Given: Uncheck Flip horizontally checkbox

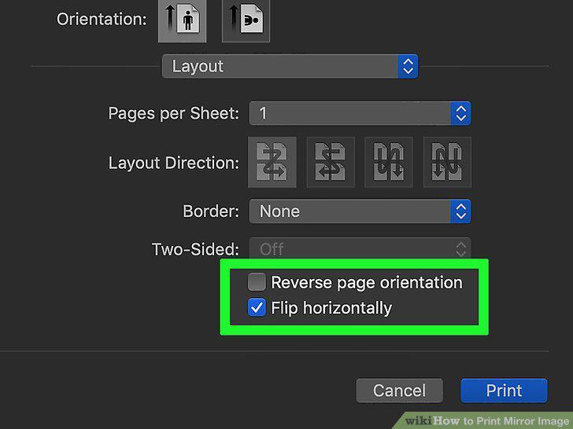Looking at the screenshot, I should click(x=257, y=307).
